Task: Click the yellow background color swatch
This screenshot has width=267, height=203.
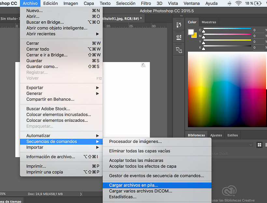Action: point(195,36)
